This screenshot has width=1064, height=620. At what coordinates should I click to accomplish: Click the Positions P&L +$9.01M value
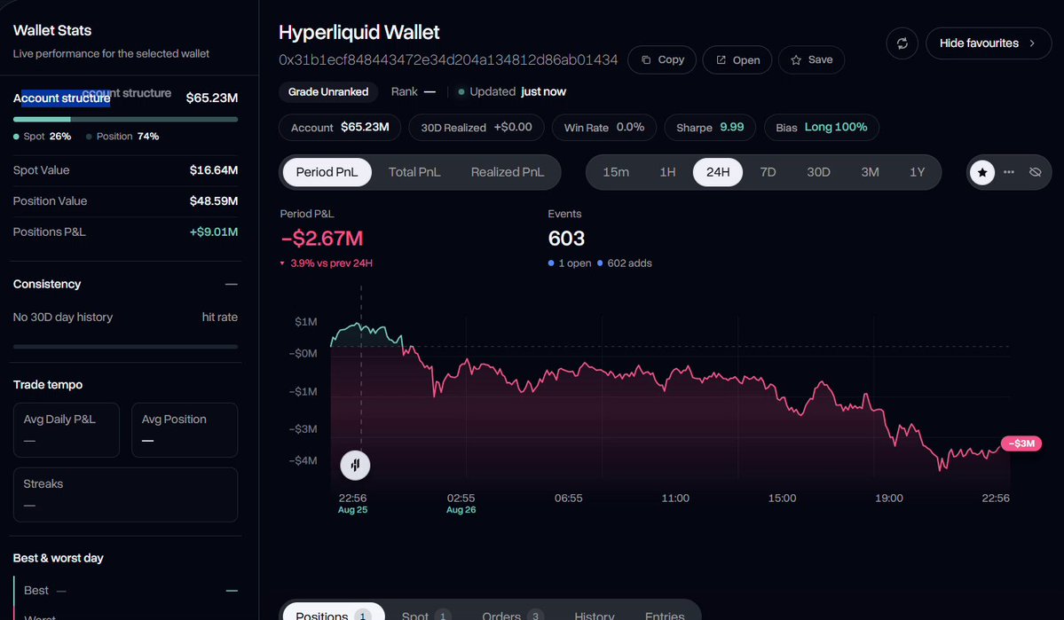click(214, 232)
